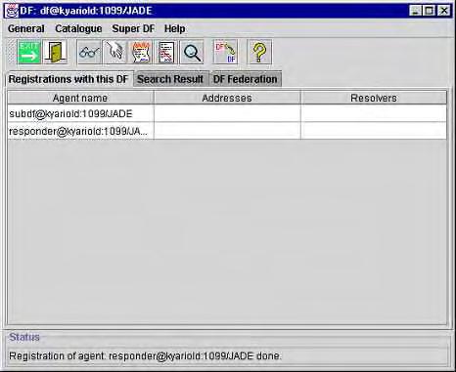This screenshot has height=372, width=456.
Task: Click the Federate DF toolbar icon
Action: pyautogui.click(x=225, y=52)
